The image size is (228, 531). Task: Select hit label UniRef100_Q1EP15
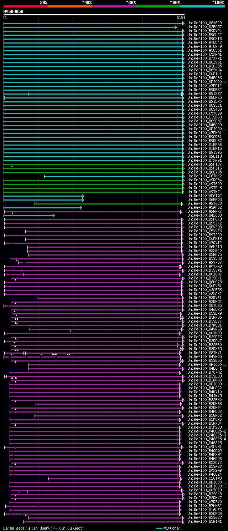pyautogui.click(x=204, y=148)
